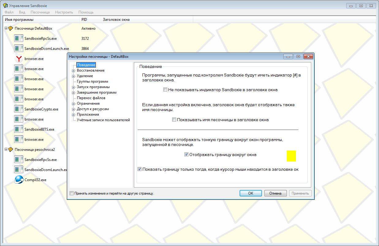Image resolution: width=379 pixels, height=246 pixels.
Task: Open the Файл menu
Action: 9,12
